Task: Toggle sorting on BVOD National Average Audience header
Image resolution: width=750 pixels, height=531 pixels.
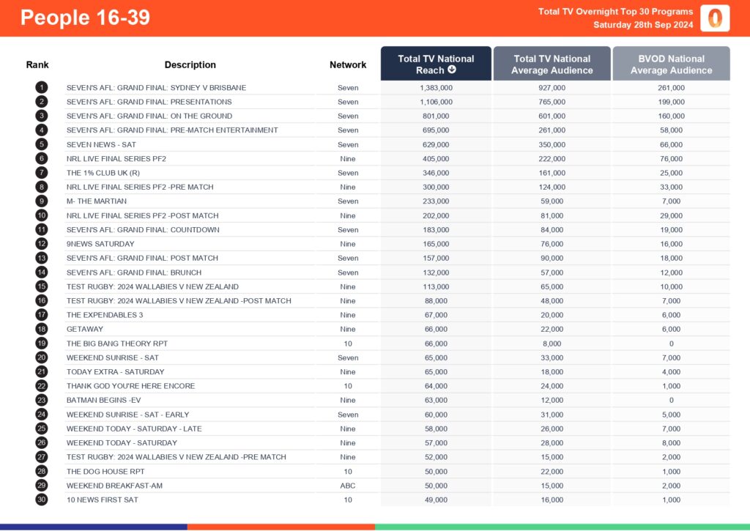Action: (x=671, y=64)
